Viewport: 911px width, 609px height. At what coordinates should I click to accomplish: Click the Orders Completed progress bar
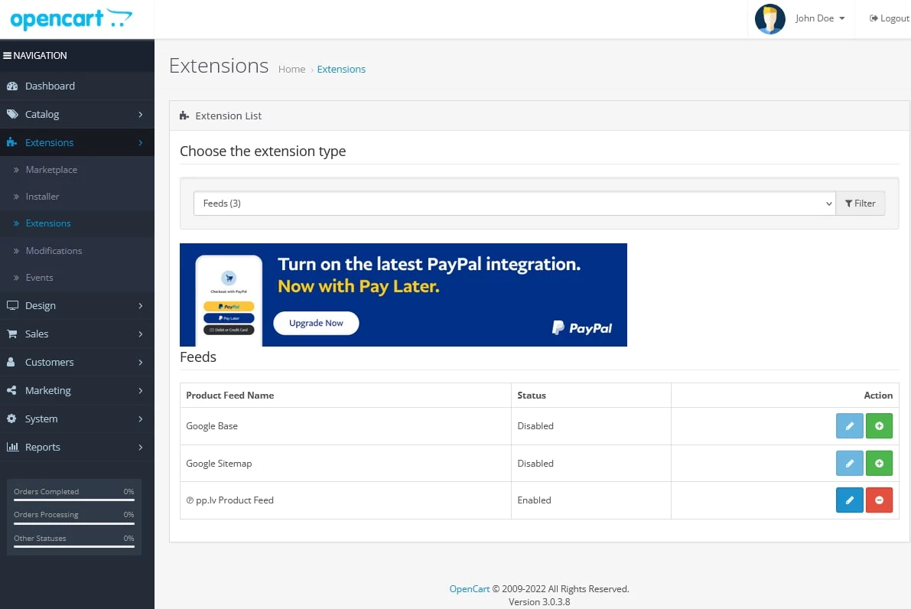(x=73, y=500)
